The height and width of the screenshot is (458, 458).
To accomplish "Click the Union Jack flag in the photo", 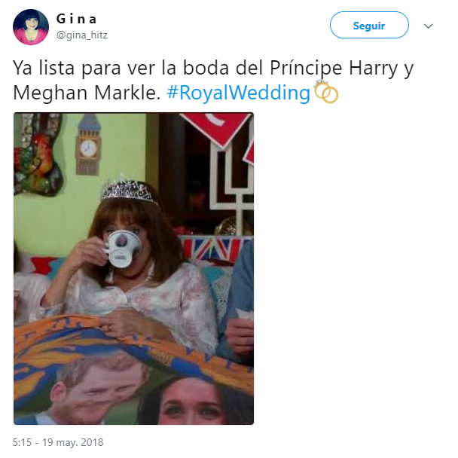I will coord(213,249).
